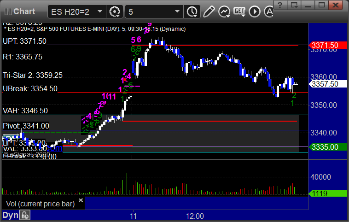Minimize the chart window
This screenshot has height=222, width=349.
[x=308, y=5]
